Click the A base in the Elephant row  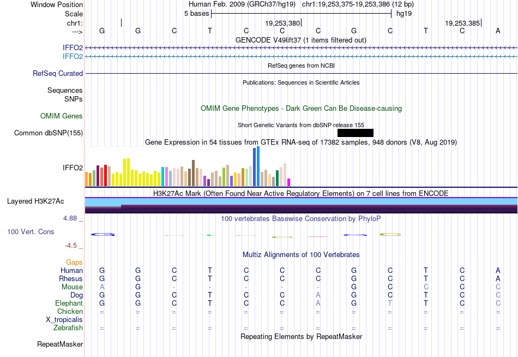point(318,303)
